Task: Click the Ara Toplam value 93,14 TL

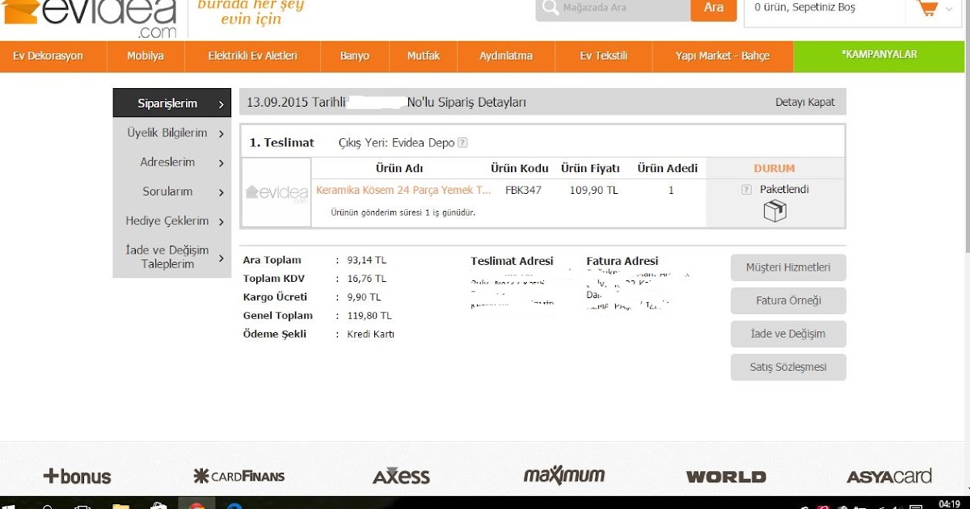Action: point(367,260)
